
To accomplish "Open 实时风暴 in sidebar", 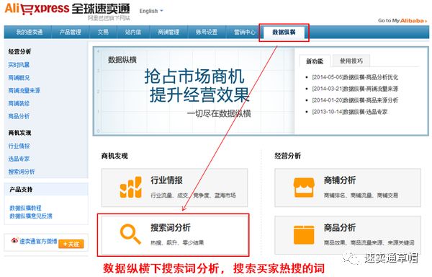I will point(19,65).
